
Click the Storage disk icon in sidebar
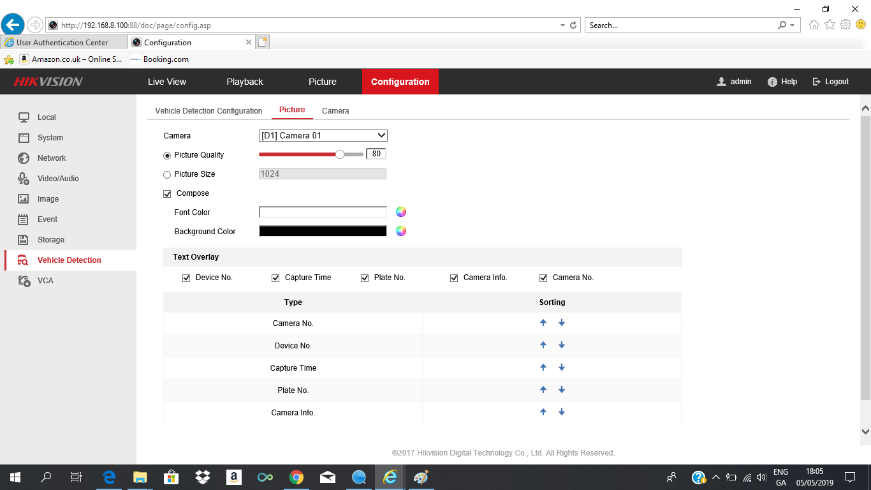point(24,240)
